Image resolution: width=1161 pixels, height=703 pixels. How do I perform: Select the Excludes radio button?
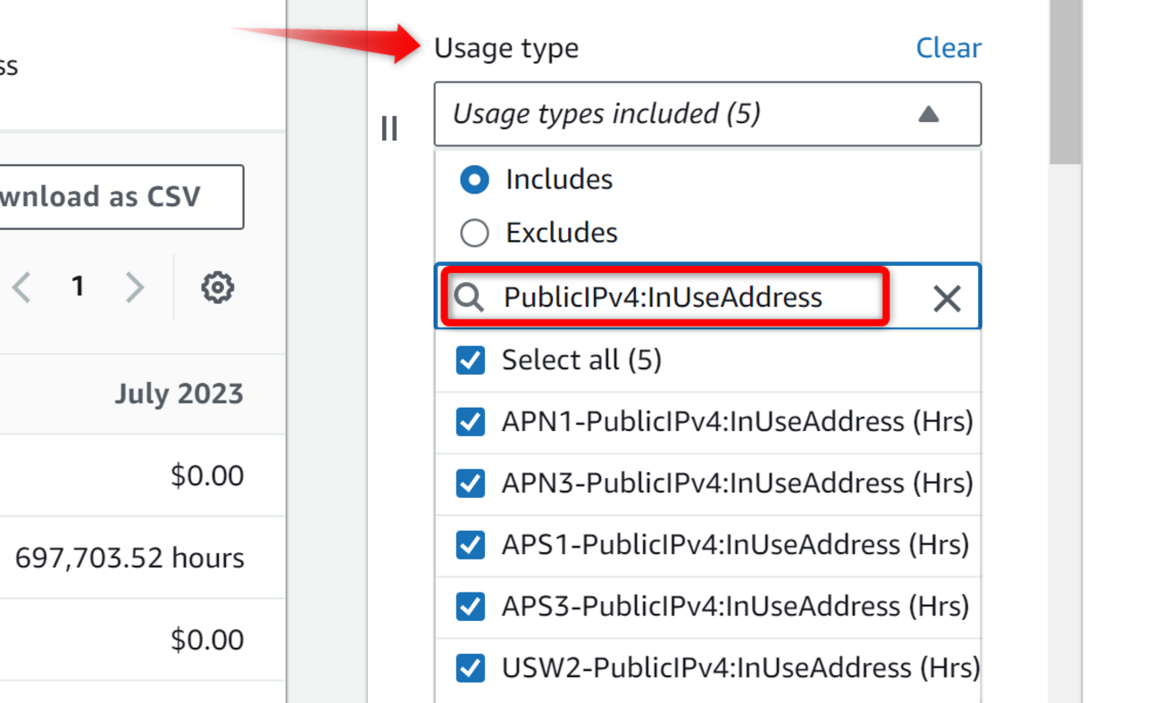coord(474,233)
